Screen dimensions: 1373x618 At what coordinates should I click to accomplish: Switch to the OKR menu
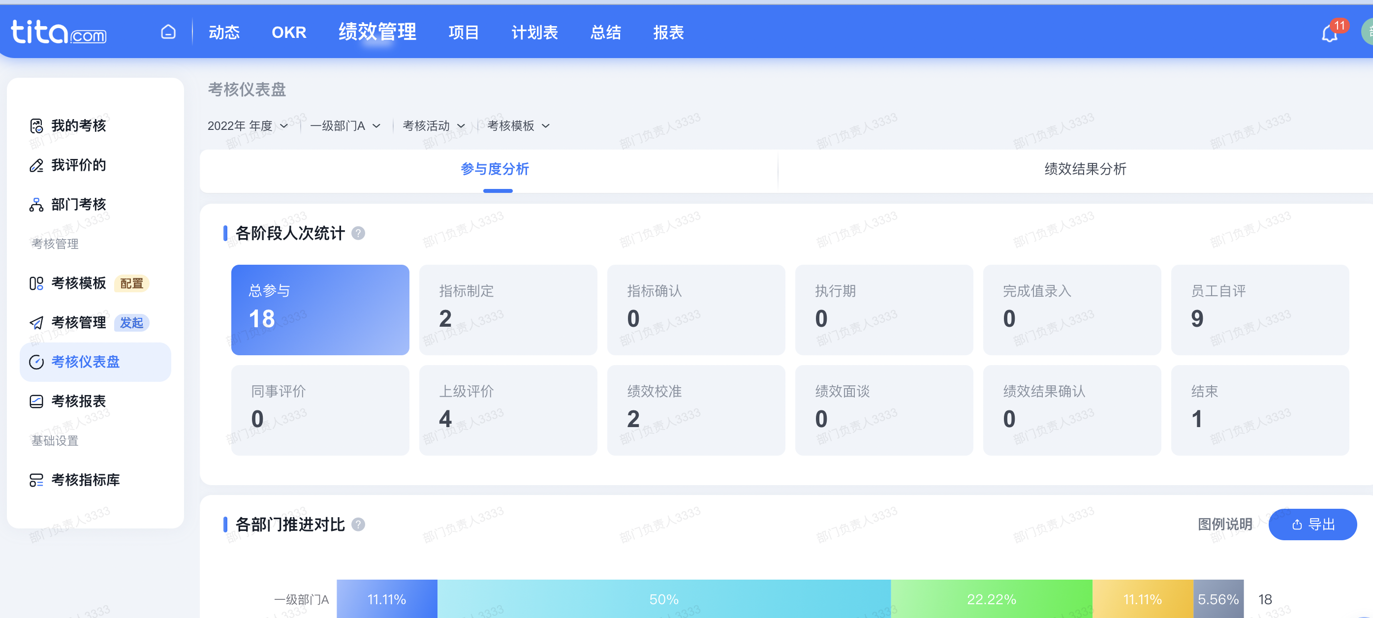click(289, 32)
